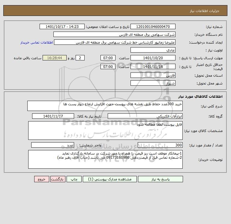Click the goods specifications text box
This screenshot has height=224, width=231.
105,130
